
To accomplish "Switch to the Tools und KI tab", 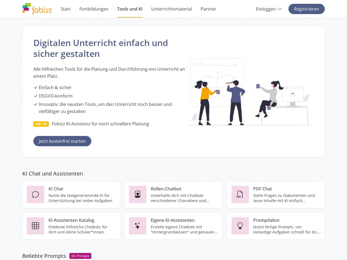I will [x=130, y=9].
